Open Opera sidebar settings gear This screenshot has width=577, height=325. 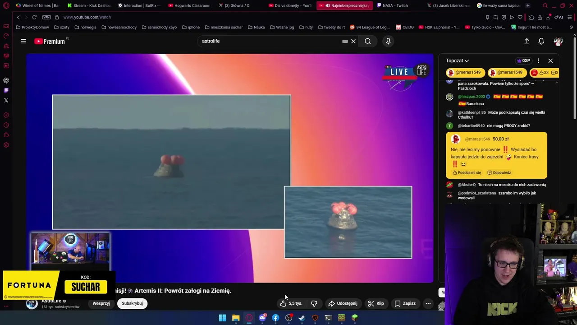click(6, 145)
